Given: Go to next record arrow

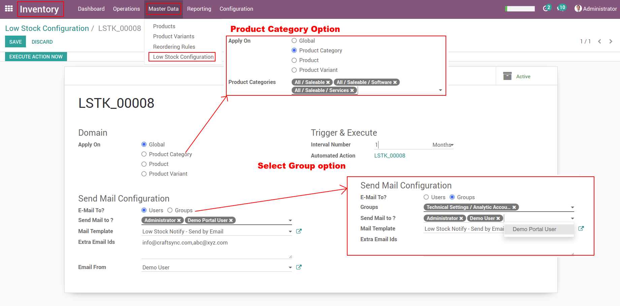Looking at the screenshot, I should coord(611,41).
